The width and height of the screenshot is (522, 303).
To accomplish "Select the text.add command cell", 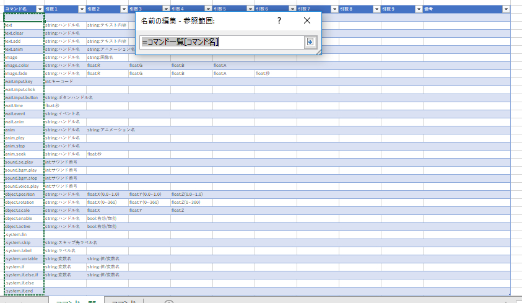I will (x=24, y=42).
